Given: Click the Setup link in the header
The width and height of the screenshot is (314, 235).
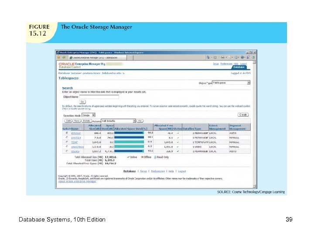Looking at the screenshot, I should pyautogui.click(x=216, y=64).
